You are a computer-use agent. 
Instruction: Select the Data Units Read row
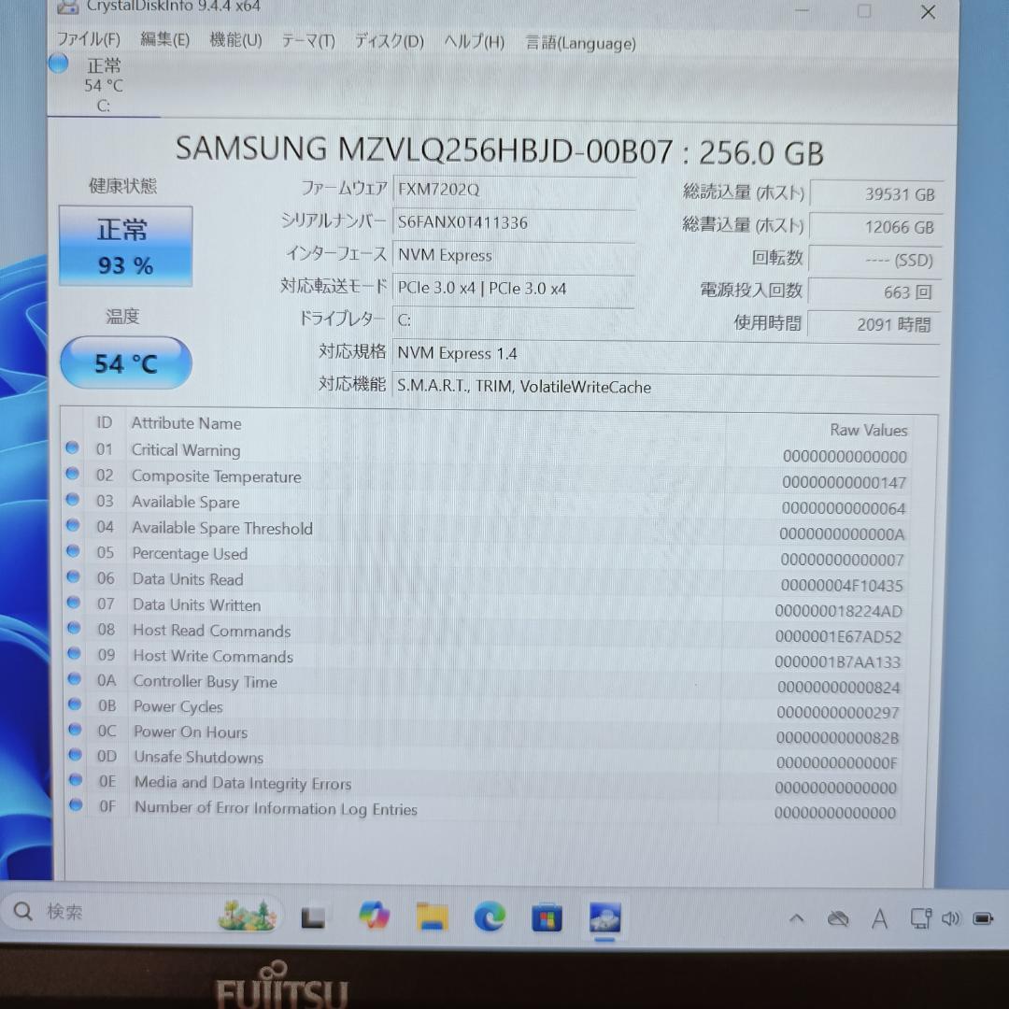pyautogui.click(x=486, y=581)
